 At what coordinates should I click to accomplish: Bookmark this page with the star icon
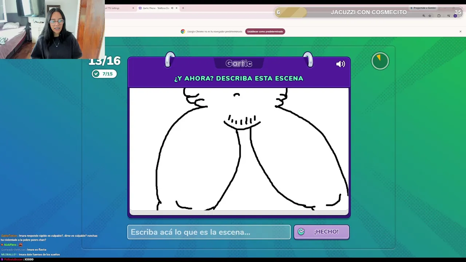coord(430,16)
